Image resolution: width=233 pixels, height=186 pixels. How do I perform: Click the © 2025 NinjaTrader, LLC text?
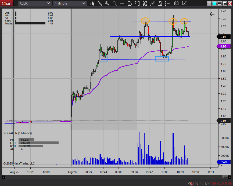19,163
